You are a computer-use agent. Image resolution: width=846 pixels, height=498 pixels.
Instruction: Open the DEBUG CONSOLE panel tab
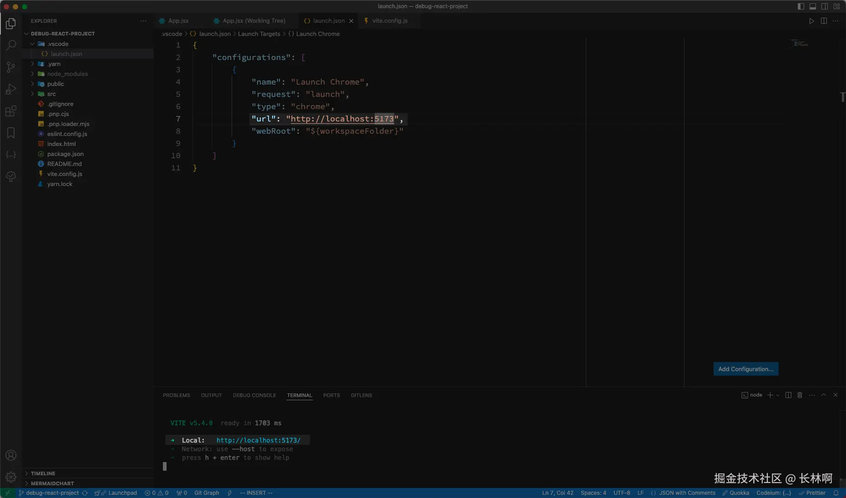254,395
